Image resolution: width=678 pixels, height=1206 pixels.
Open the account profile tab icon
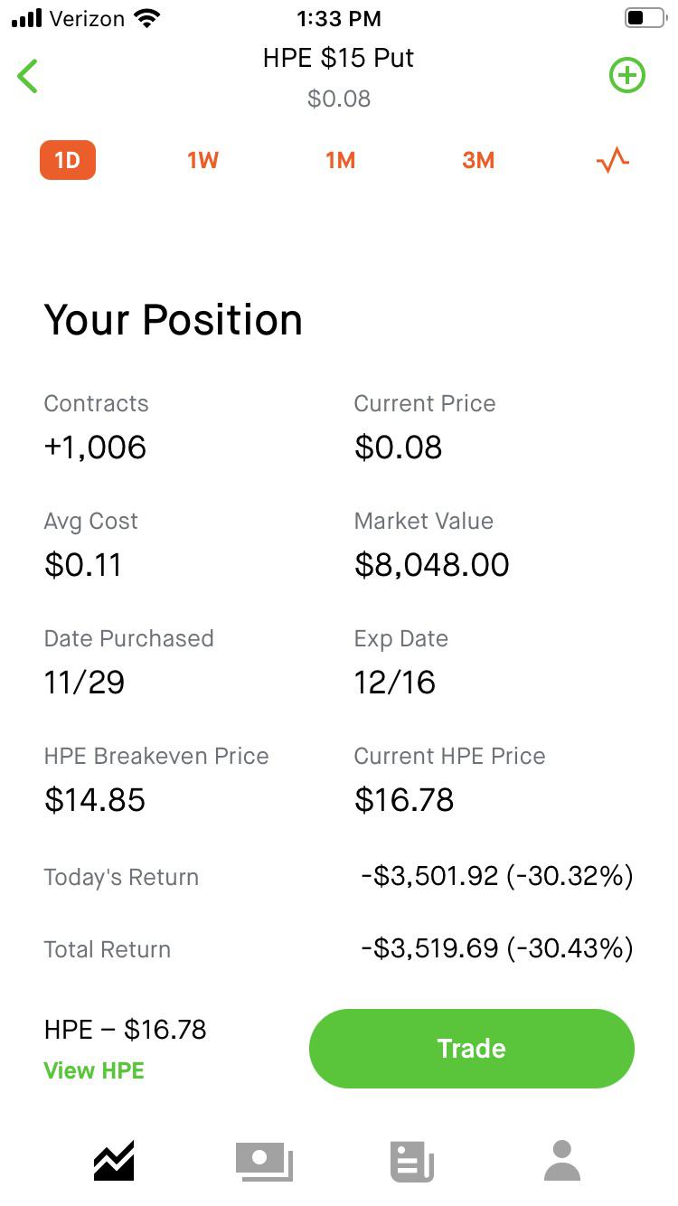point(561,1160)
